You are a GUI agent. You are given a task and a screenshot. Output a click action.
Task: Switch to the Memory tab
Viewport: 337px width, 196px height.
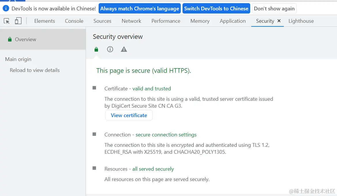point(200,21)
